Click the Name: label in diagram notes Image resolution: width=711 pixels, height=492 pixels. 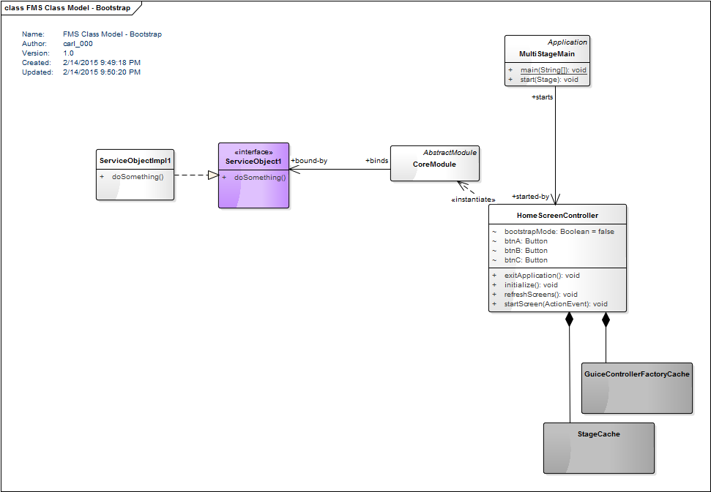tap(33, 34)
